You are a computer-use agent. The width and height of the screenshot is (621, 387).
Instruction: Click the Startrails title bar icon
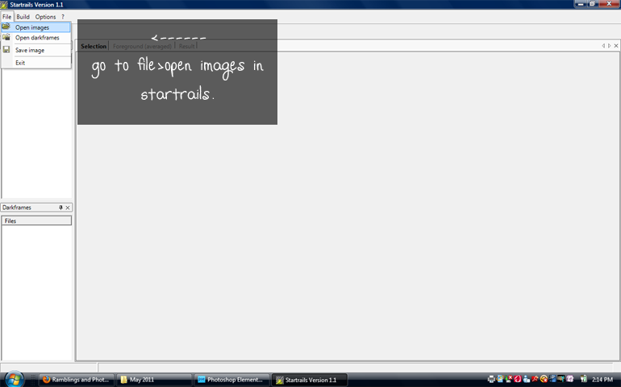pyautogui.click(x=4, y=5)
